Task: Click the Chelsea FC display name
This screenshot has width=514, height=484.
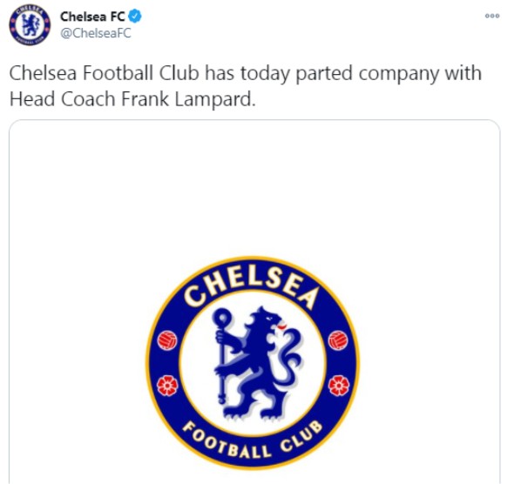Action: (x=92, y=17)
